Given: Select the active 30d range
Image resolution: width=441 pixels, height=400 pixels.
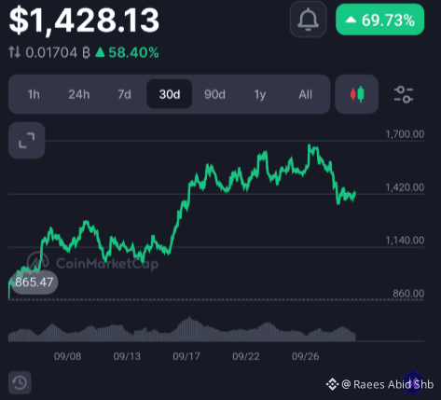Looking at the screenshot, I should [x=170, y=94].
